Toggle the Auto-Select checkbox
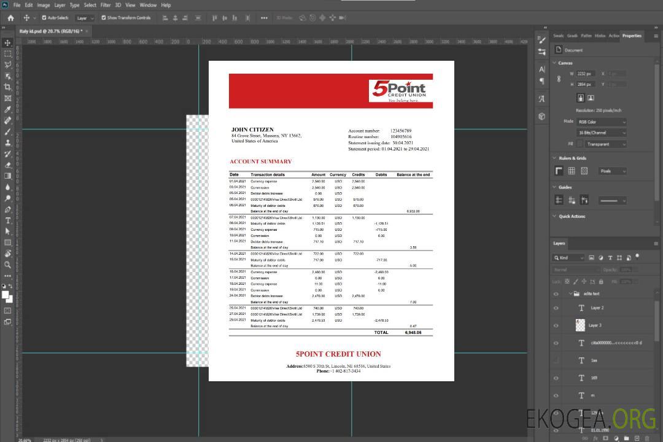The height and width of the screenshot is (442, 663). [x=44, y=18]
